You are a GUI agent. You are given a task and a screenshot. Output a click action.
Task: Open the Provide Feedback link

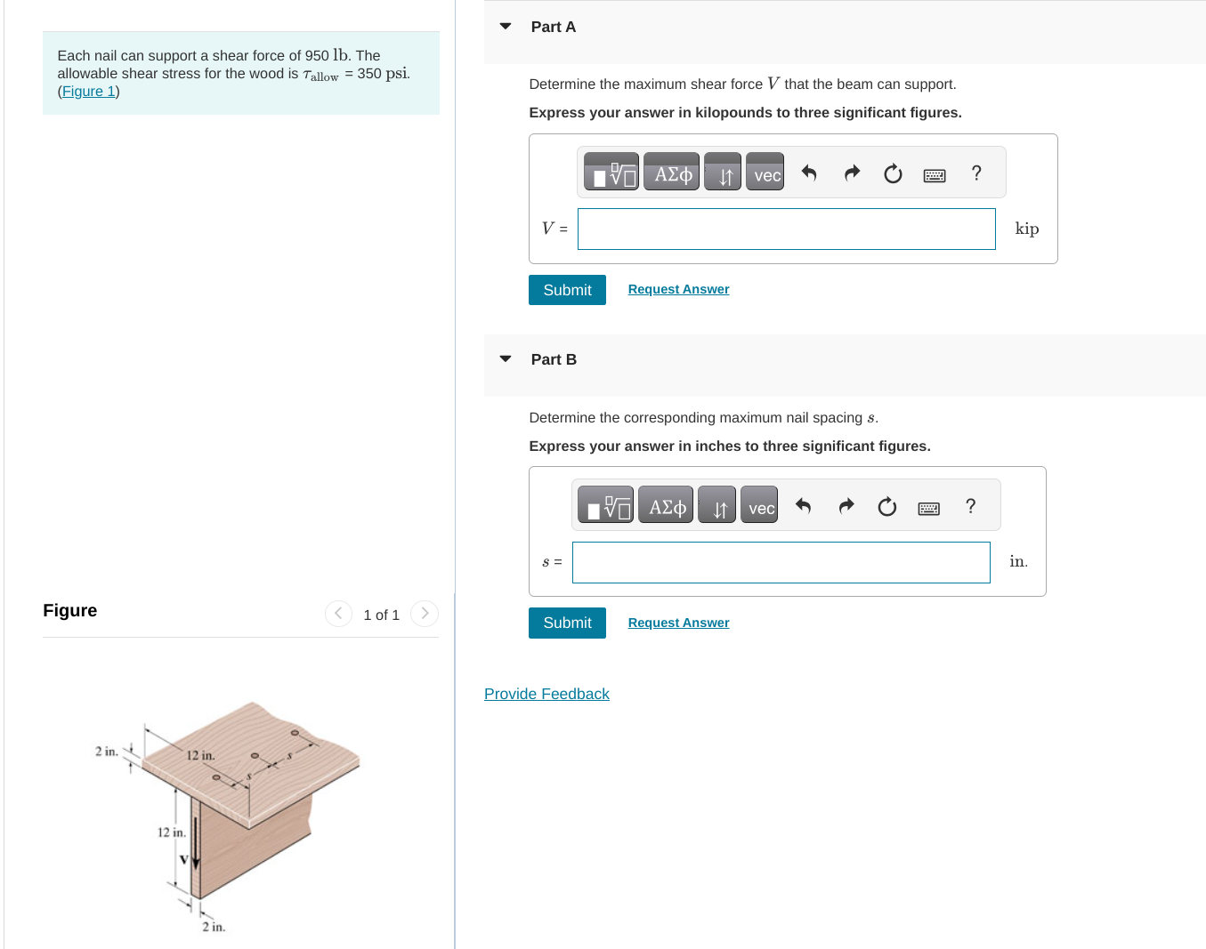[x=546, y=694]
